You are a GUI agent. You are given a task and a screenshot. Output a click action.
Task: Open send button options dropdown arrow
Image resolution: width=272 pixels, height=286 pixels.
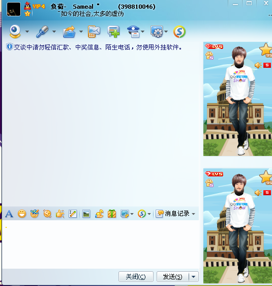[x=194, y=277]
